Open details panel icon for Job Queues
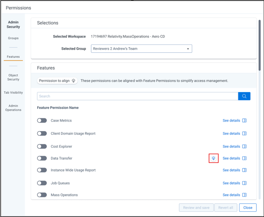The image size is (264, 217). pos(244,183)
